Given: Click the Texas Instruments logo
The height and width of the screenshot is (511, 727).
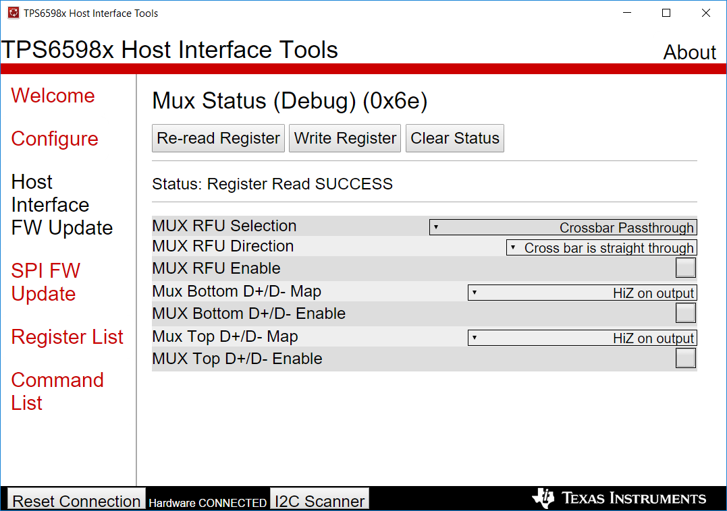Looking at the screenshot, I should [619, 498].
